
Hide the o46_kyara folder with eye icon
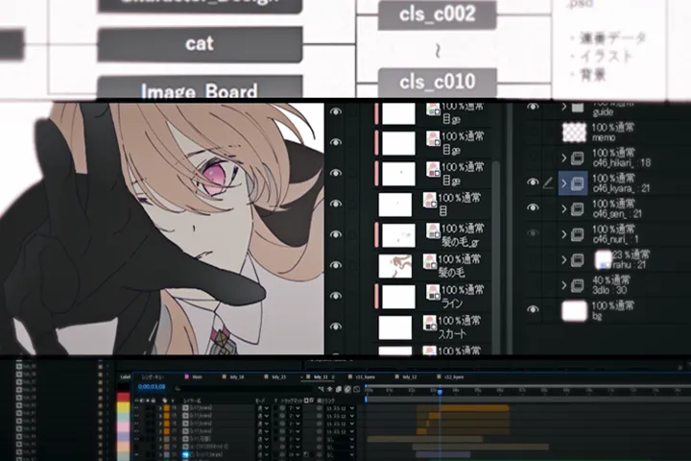click(x=533, y=182)
